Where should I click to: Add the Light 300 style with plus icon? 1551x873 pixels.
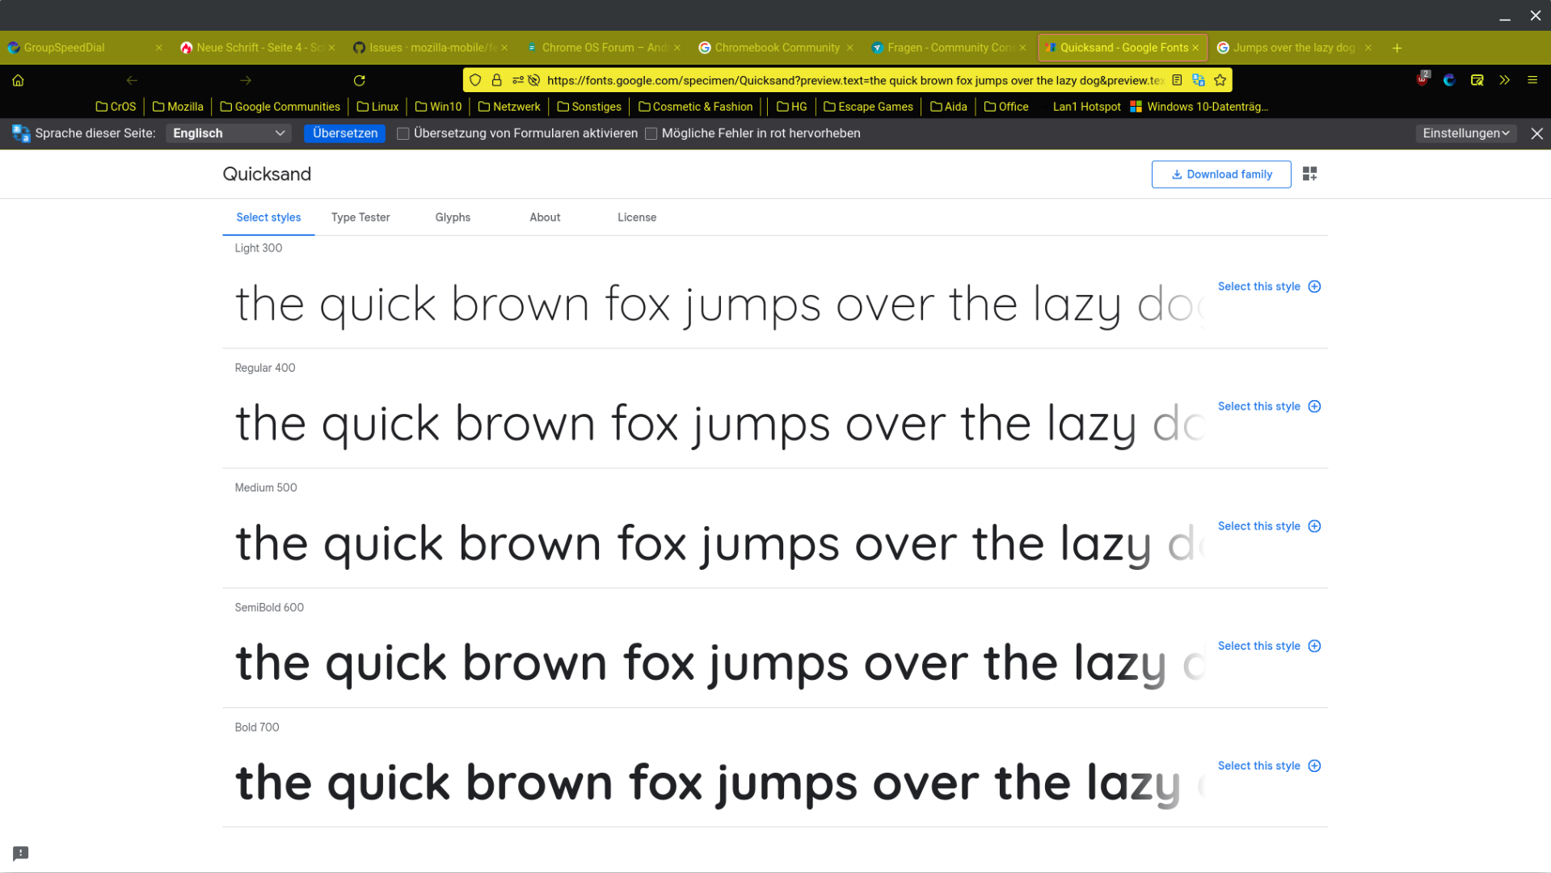coord(1315,286)
